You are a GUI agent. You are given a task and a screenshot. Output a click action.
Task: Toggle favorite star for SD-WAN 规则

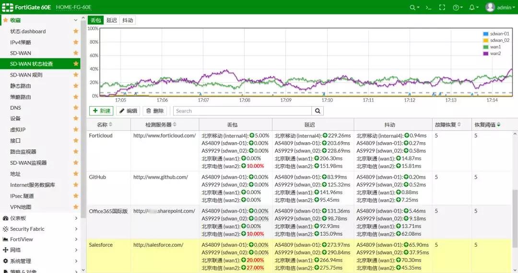(x=76, y=75)
